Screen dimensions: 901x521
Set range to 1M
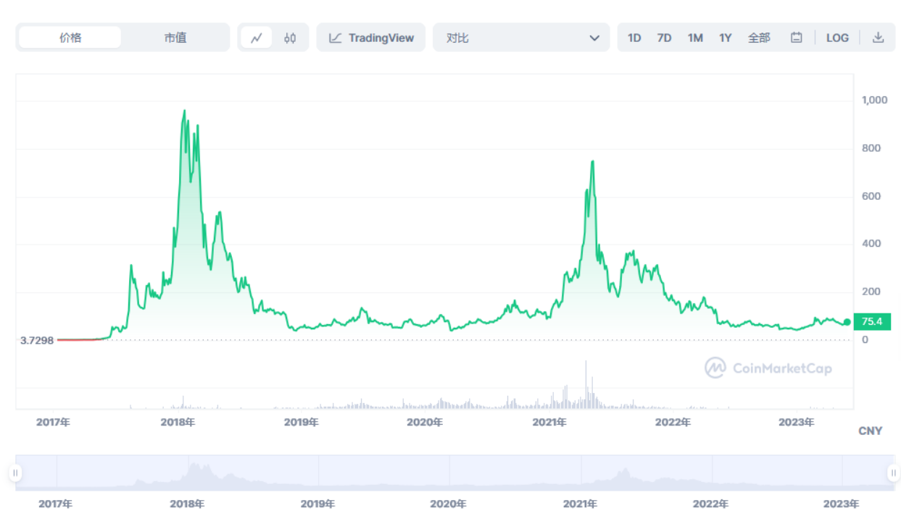(695, 38)
